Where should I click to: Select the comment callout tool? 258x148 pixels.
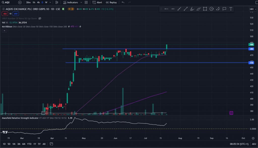[224, 9]
